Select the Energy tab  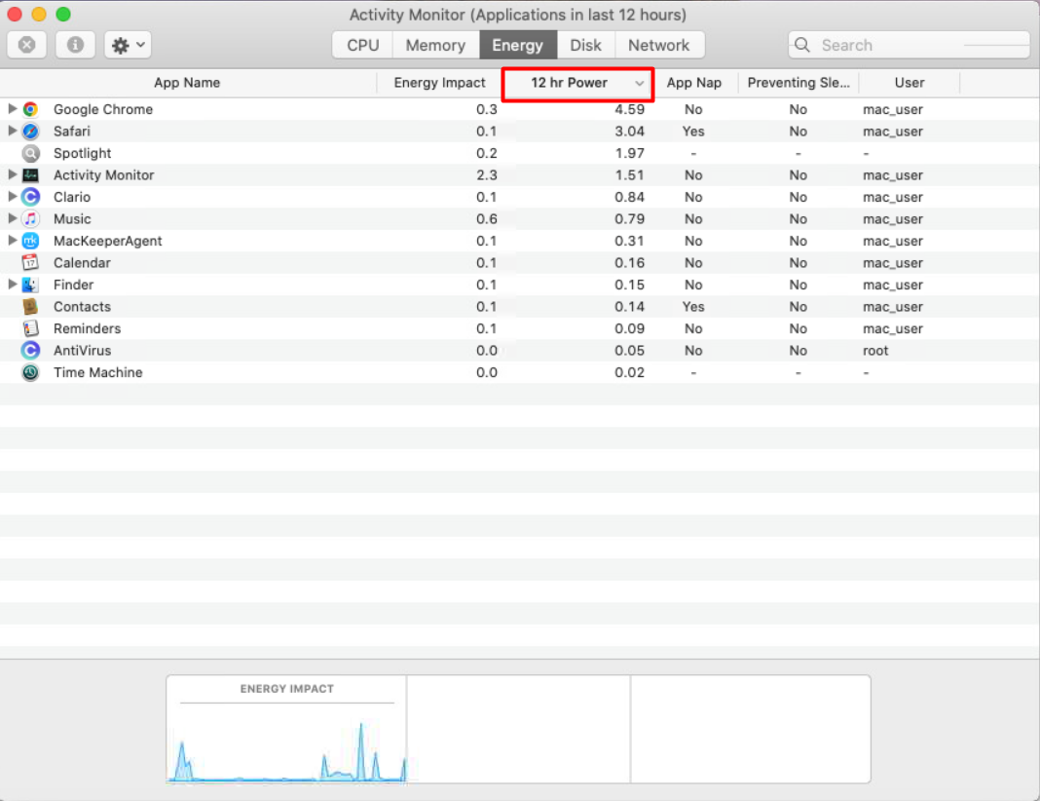518,45
